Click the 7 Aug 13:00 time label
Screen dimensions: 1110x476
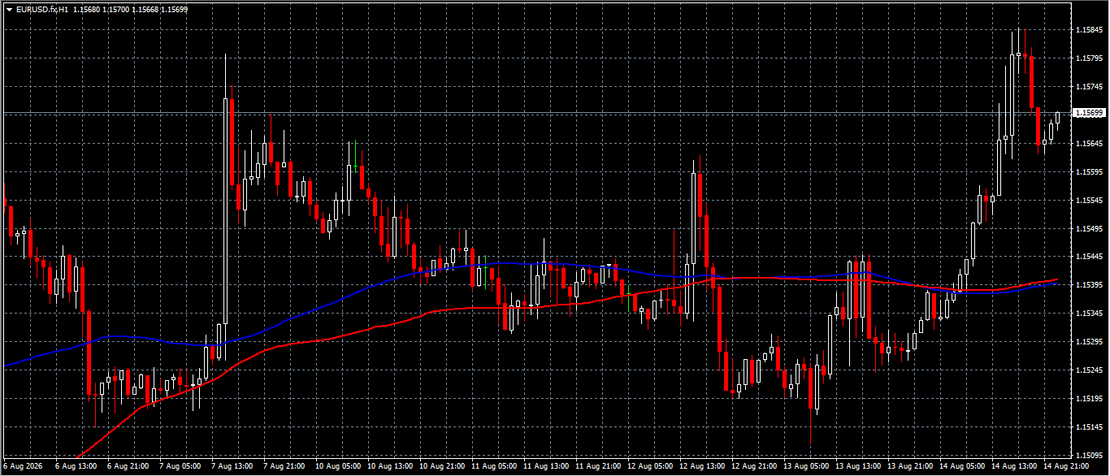[232, 467]
